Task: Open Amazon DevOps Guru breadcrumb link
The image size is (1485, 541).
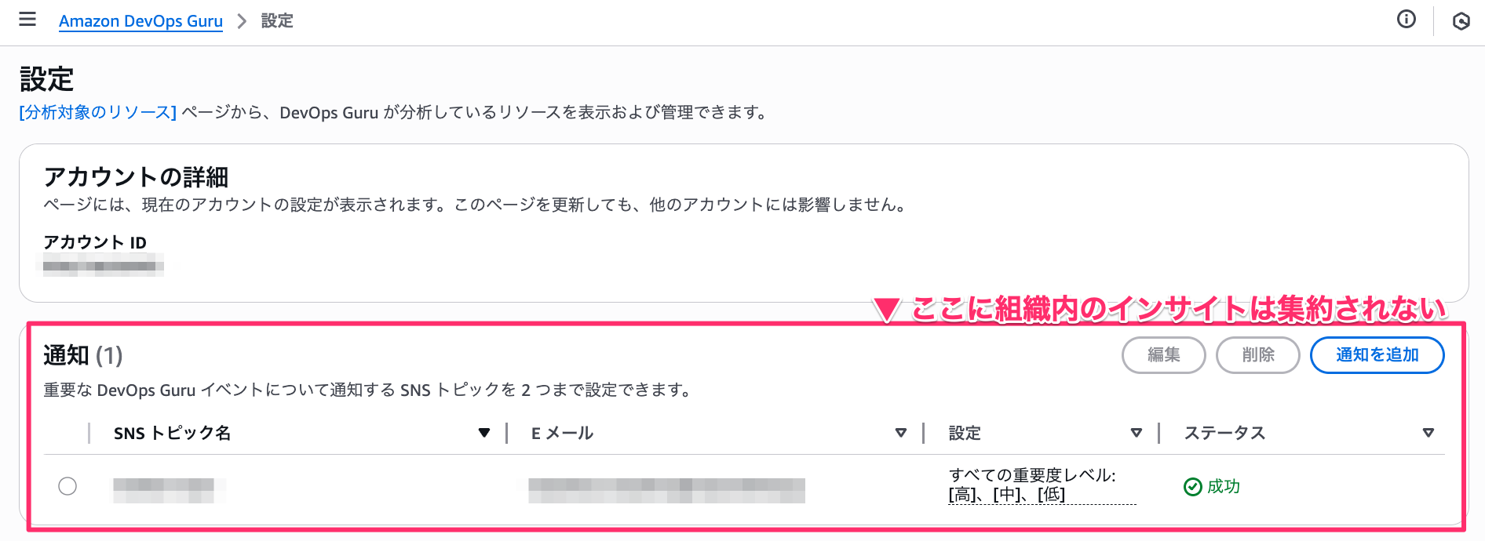Action: pyautogui.click(x=140, y=21)
